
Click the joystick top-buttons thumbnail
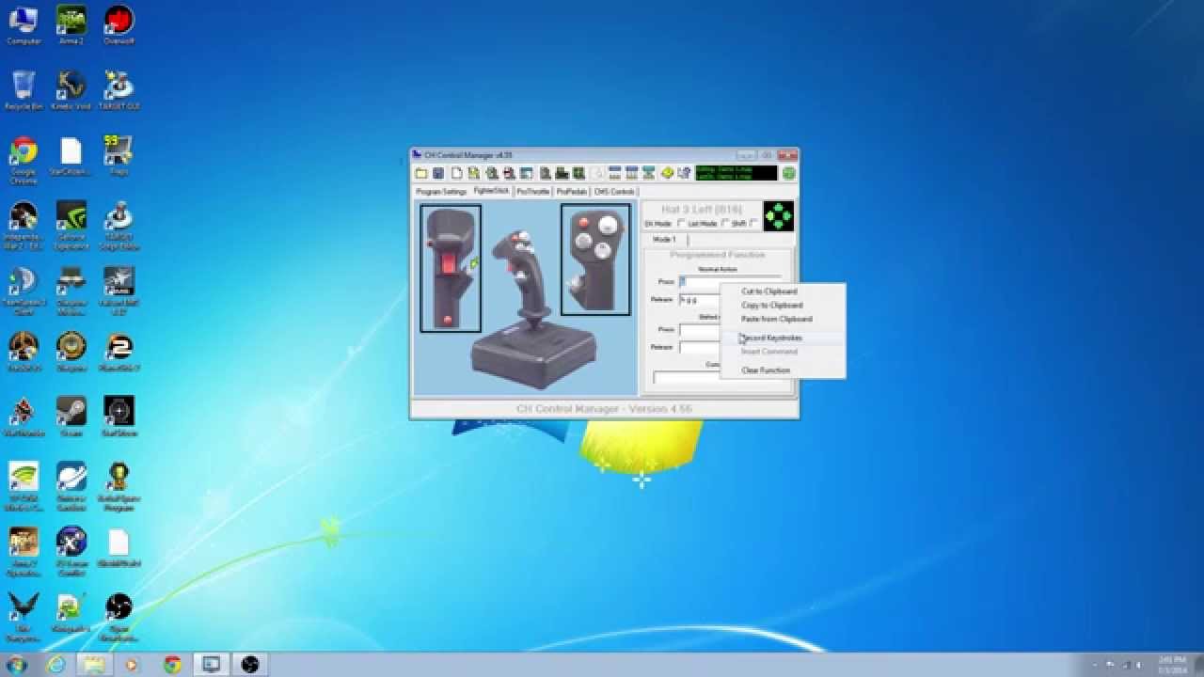[595, 260]
